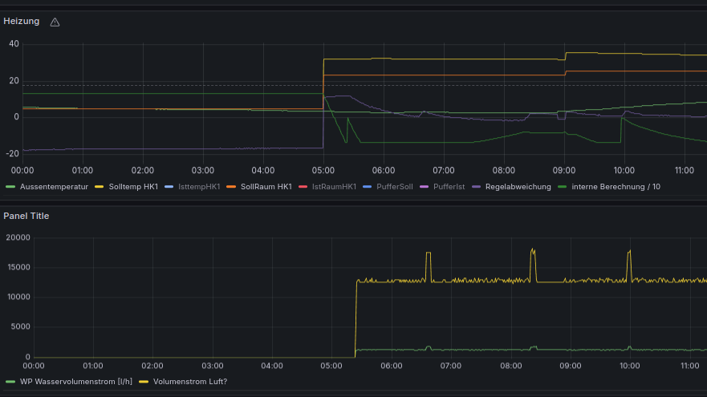Open color picker for Solltemp HK1 yellow swatch

[x=99, y=187]
